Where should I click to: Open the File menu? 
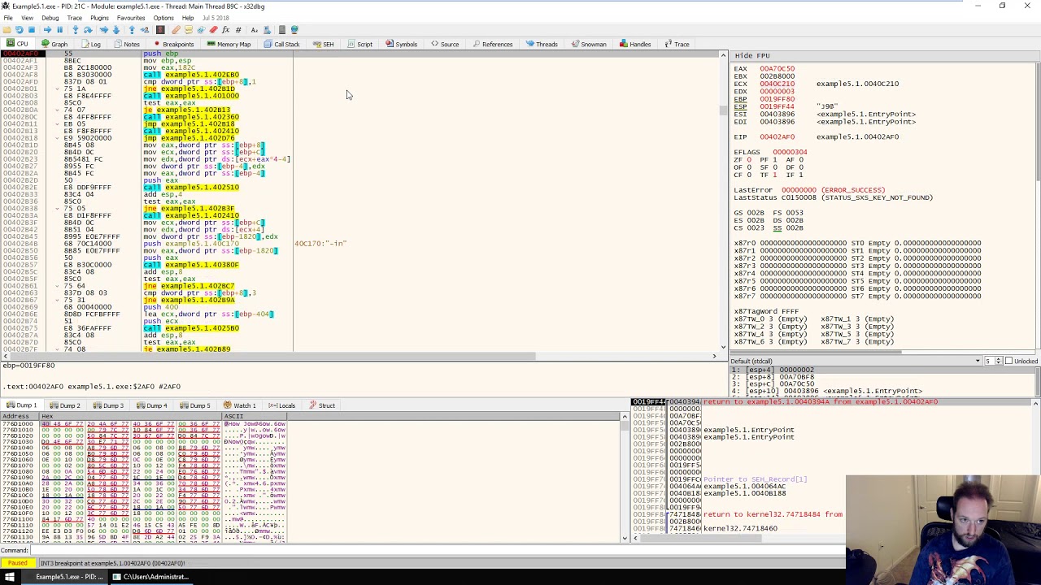7,18
